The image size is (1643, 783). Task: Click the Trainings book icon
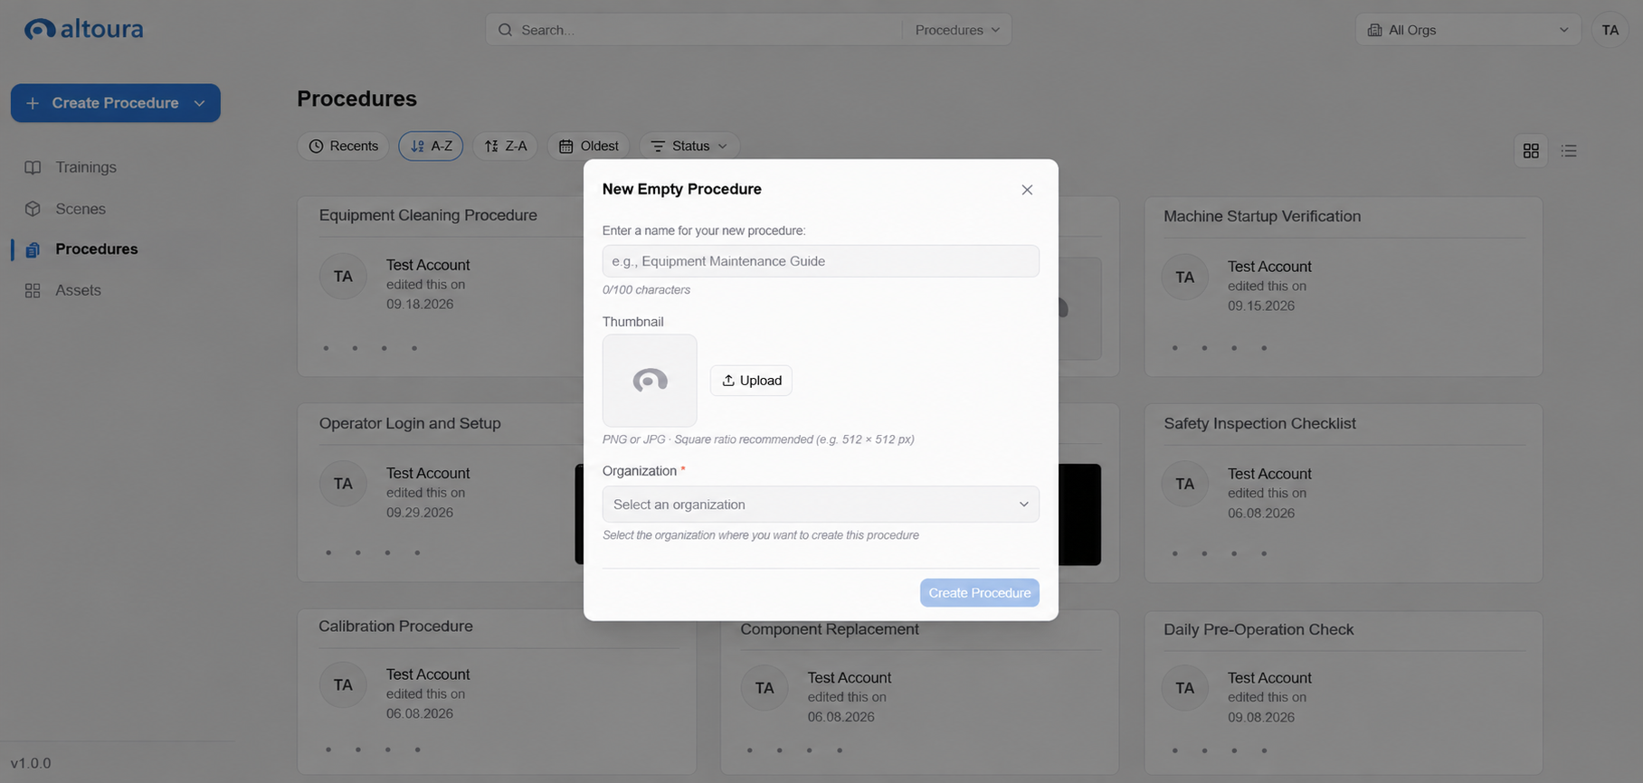33,167
